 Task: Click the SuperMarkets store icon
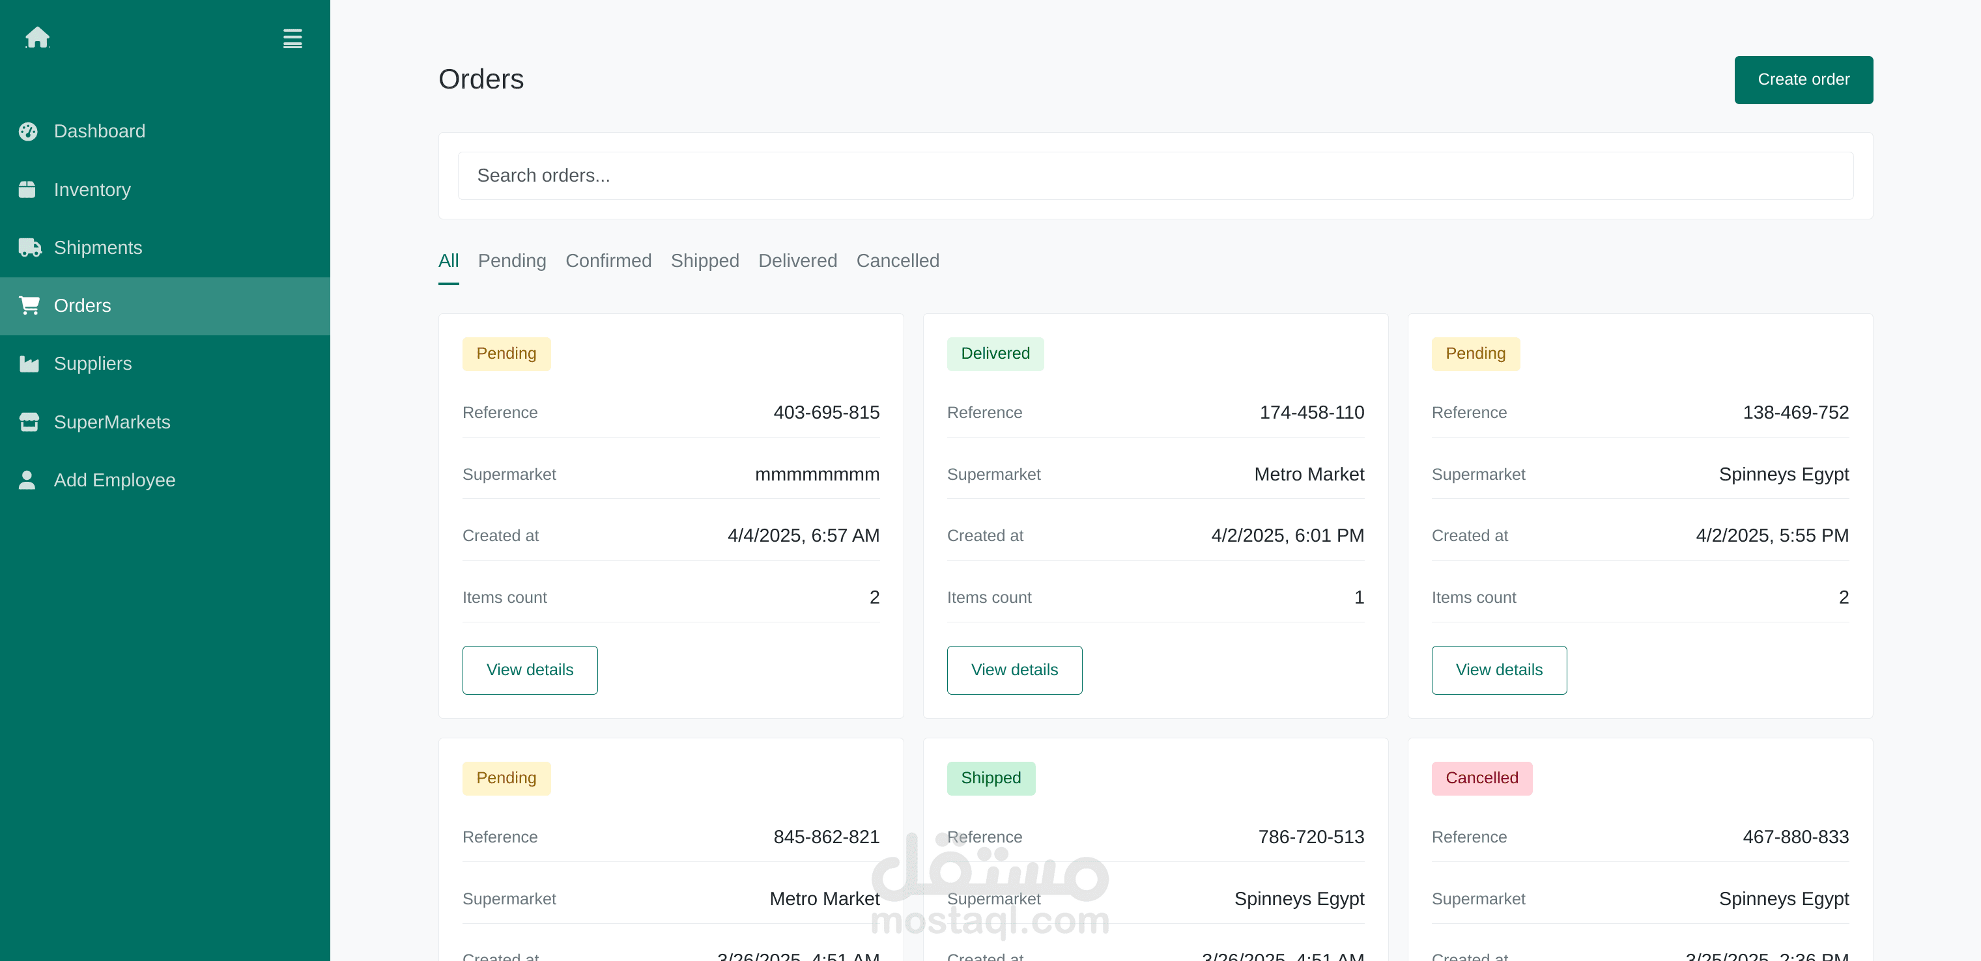coord(29,422)
